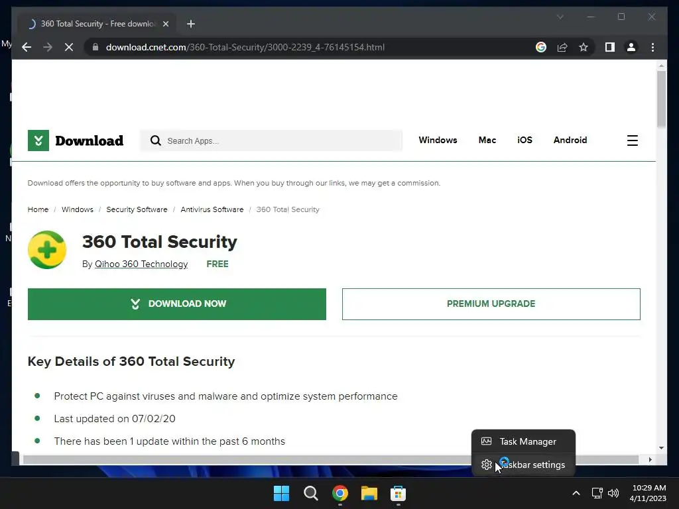Open Chrome three-dot menu
Image resolution: width=679 pixels, height=509 pixels.
click(x=652, y=47)
